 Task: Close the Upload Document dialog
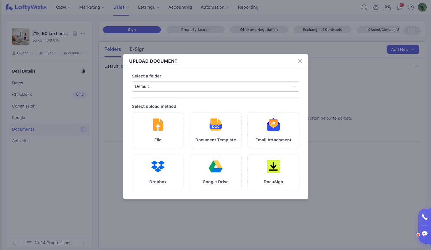tap(300, 61)
